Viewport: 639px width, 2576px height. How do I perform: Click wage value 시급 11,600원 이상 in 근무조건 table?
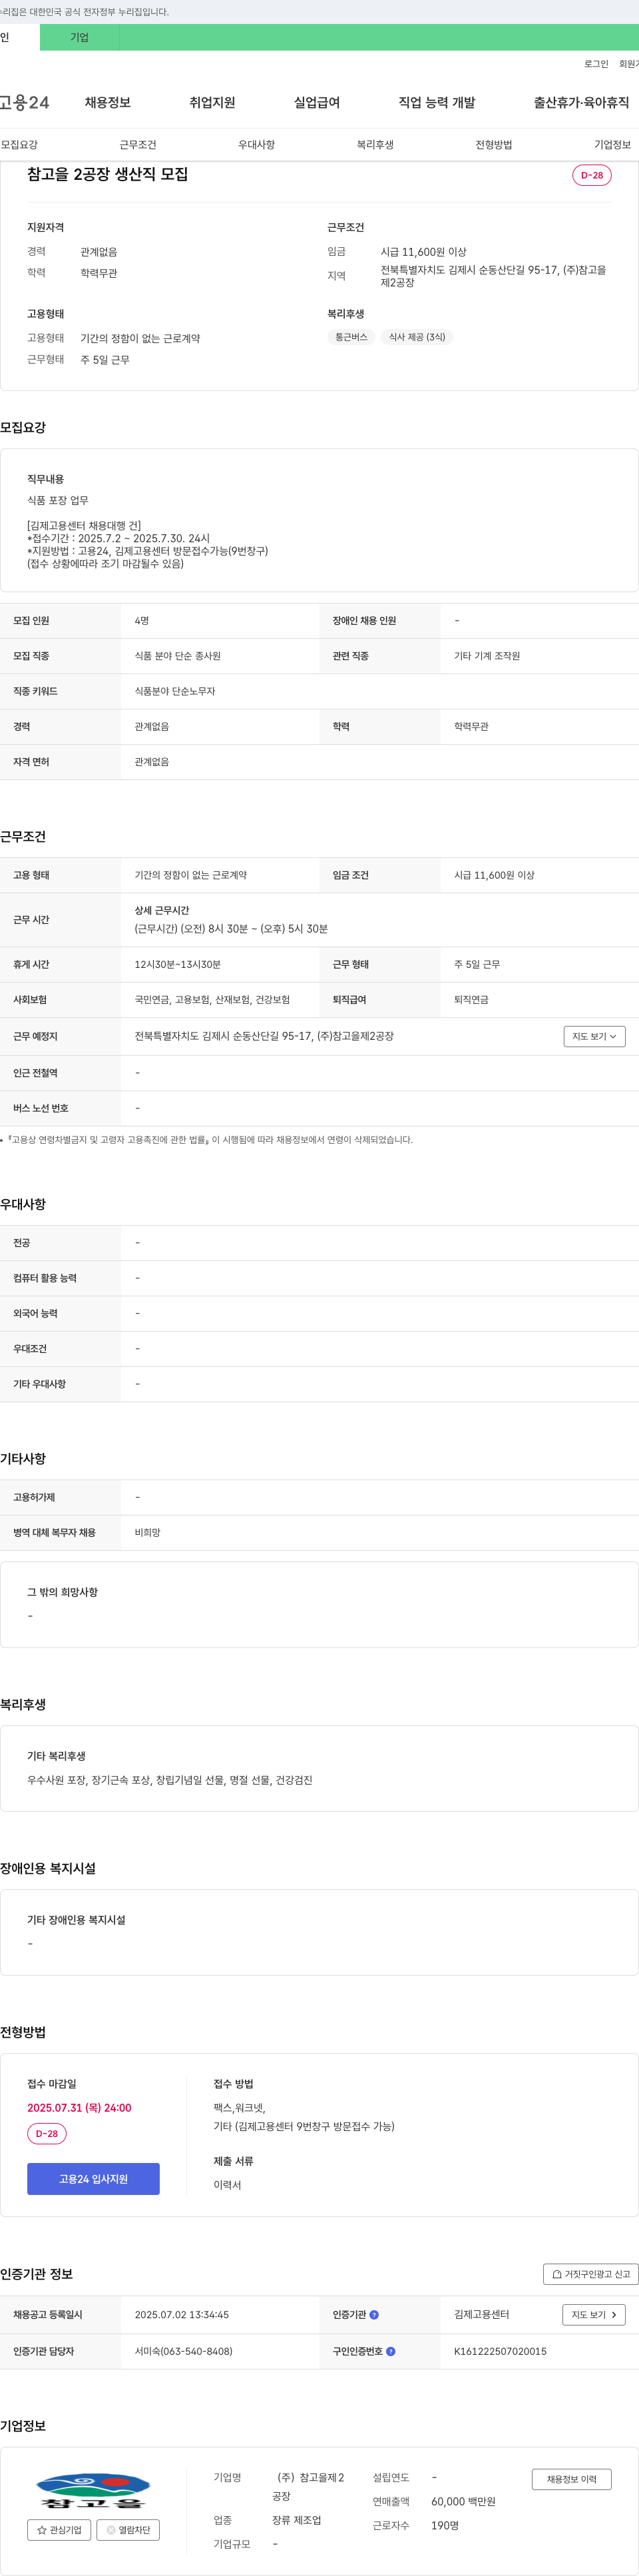click(x=494, y=875)
